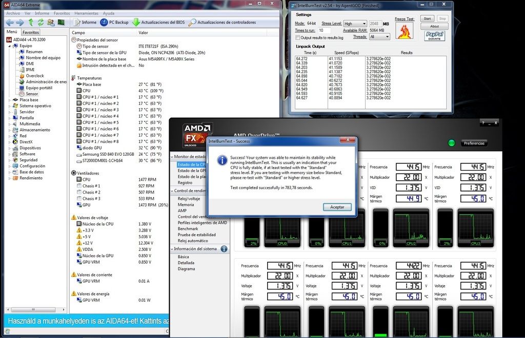This screenshot has height=338, width=525.
Task: Open Actualizaciones del BIOS
Action: (158, 23)
